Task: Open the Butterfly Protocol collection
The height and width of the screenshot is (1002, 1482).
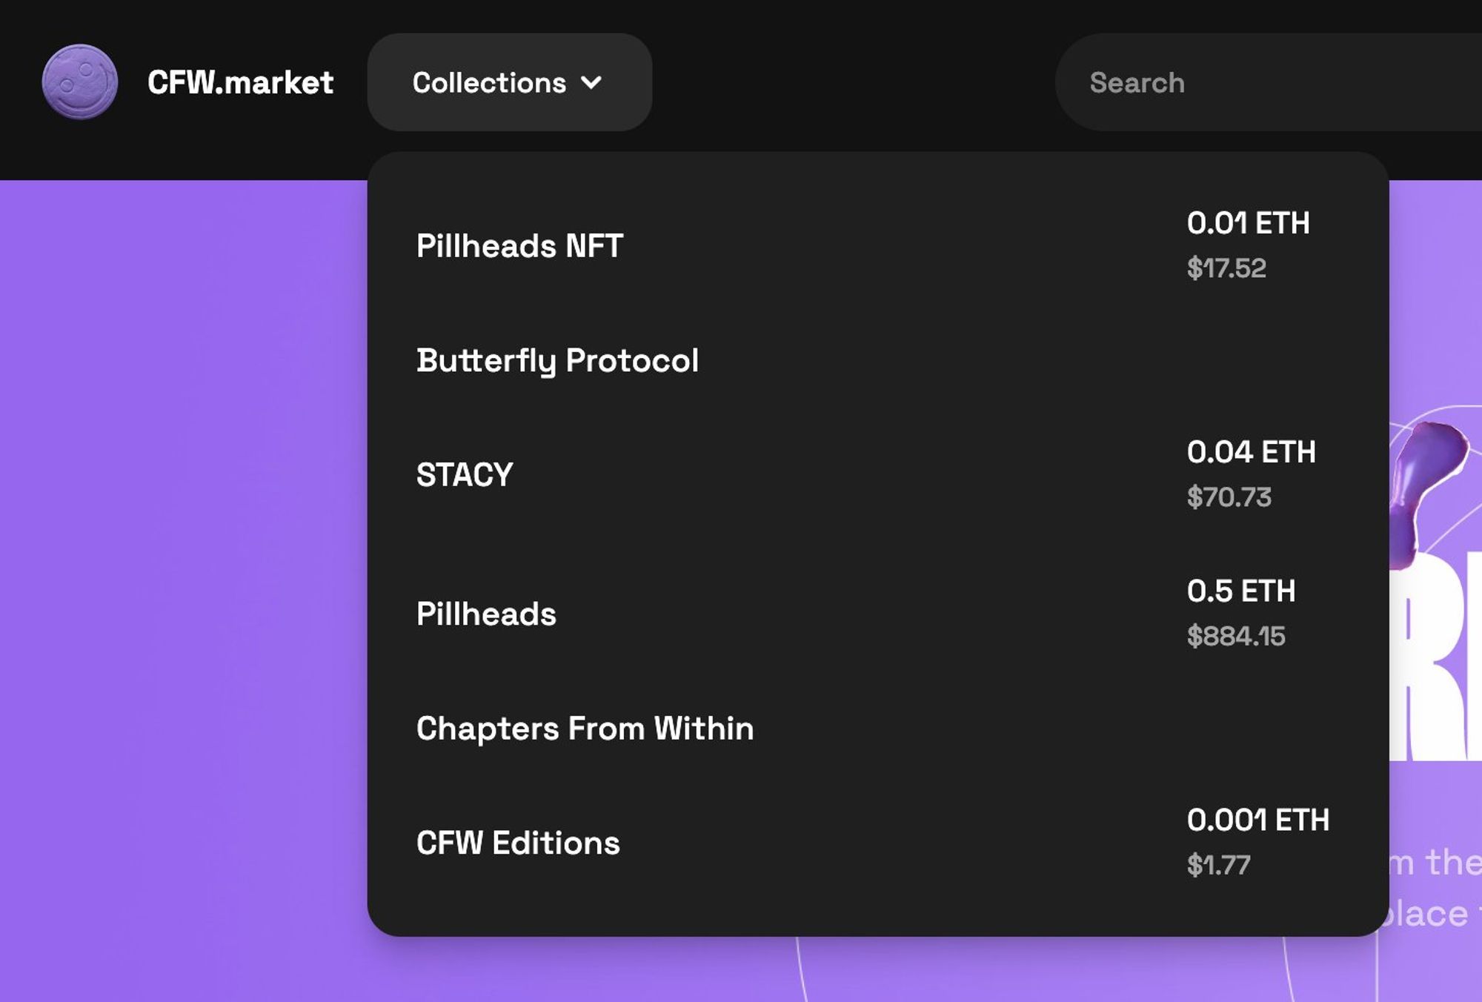Action: 557,361
